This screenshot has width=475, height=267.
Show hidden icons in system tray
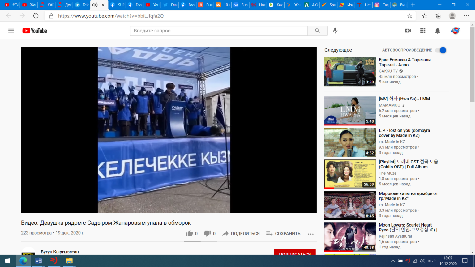pos(393,261)
